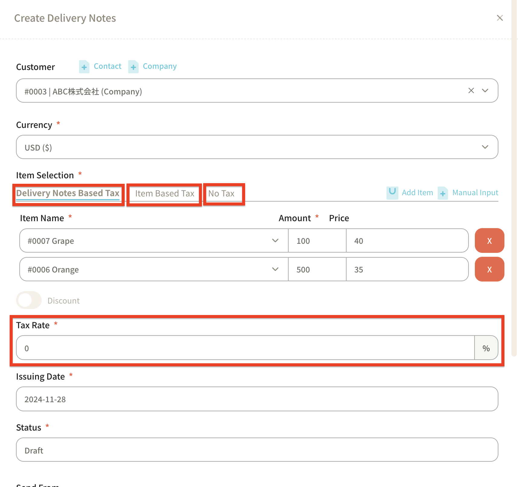The width and height of the screenshot is (518, 487).
Task: Click the plus icon beside Company
Action: 133,67
